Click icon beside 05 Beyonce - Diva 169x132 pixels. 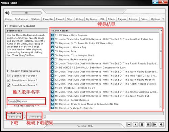click(52, 51)
